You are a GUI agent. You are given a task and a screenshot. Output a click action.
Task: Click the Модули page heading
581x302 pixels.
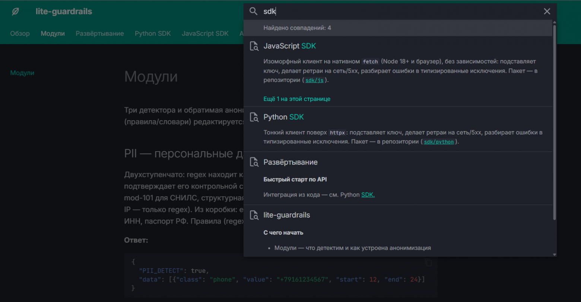(151, 77)
